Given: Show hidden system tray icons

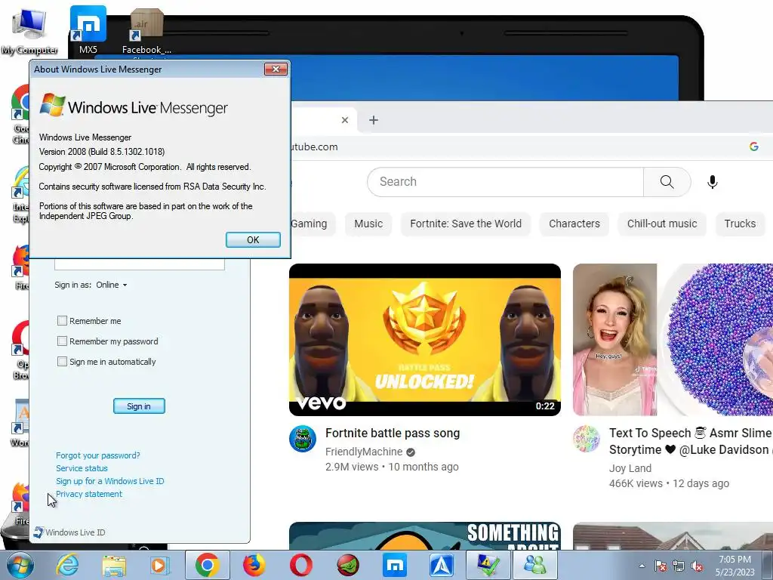Looking at the screenshot, I should pos(642,566).
